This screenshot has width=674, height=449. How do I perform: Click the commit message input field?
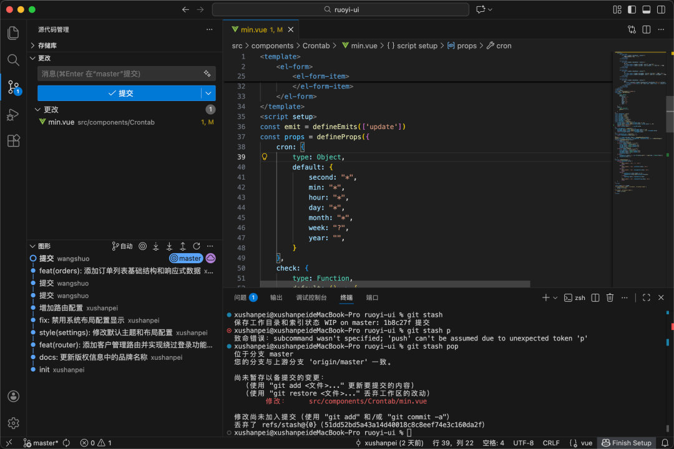tap(119, 74)
